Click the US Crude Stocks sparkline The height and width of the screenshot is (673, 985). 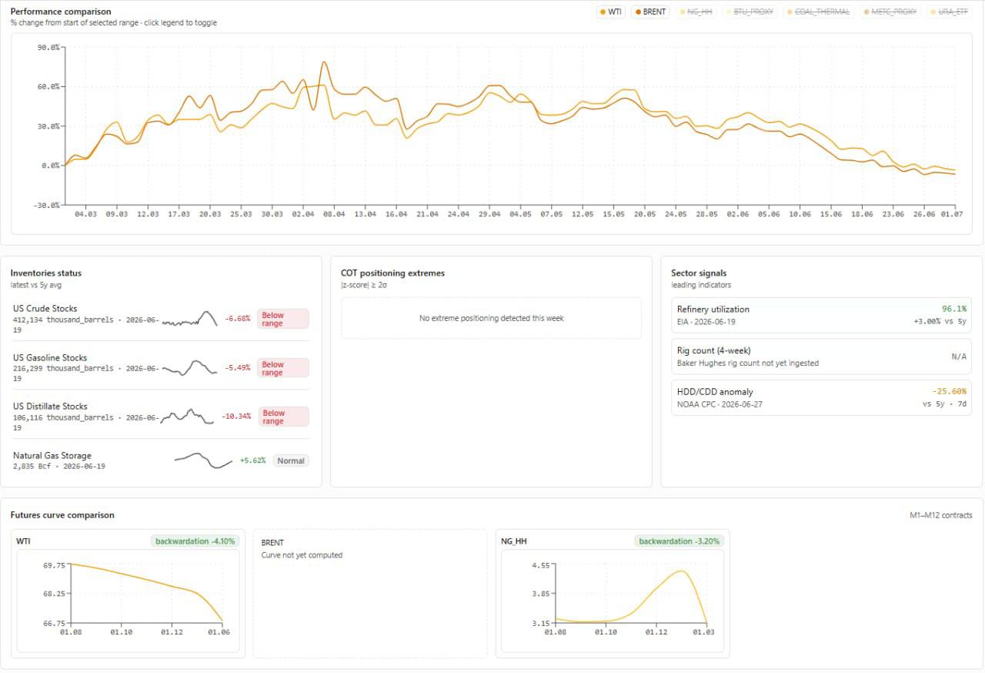point(189,319)
